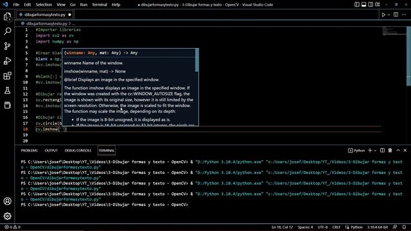
Task: Expand the run options dropdown arrow
Action: (389, 15)
